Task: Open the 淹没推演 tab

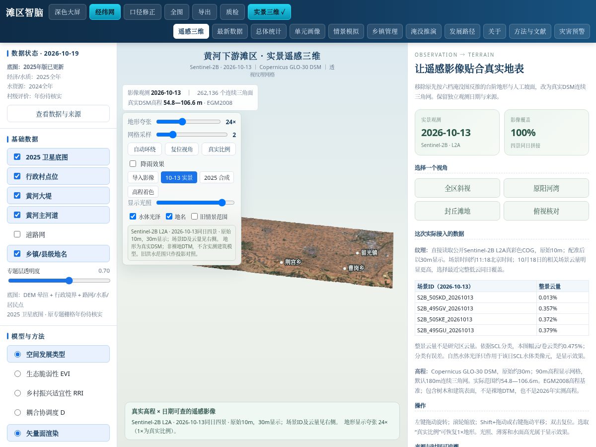Action: [x=424, y=31]
